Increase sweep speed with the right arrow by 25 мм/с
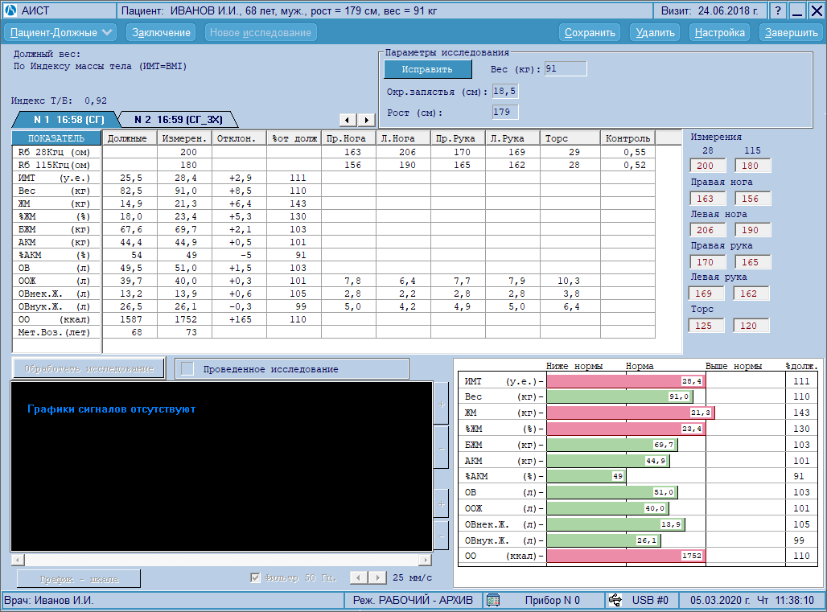 click(x=377, y=577)
